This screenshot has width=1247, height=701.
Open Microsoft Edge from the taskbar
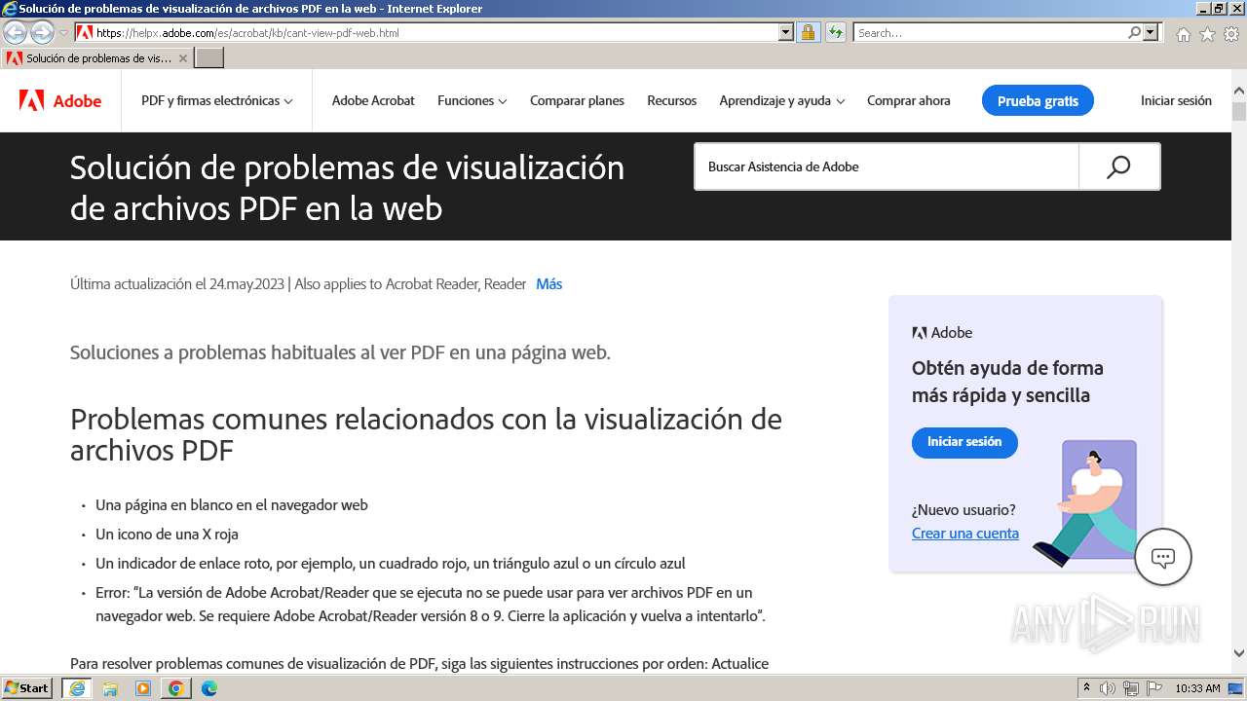[209, 688]
